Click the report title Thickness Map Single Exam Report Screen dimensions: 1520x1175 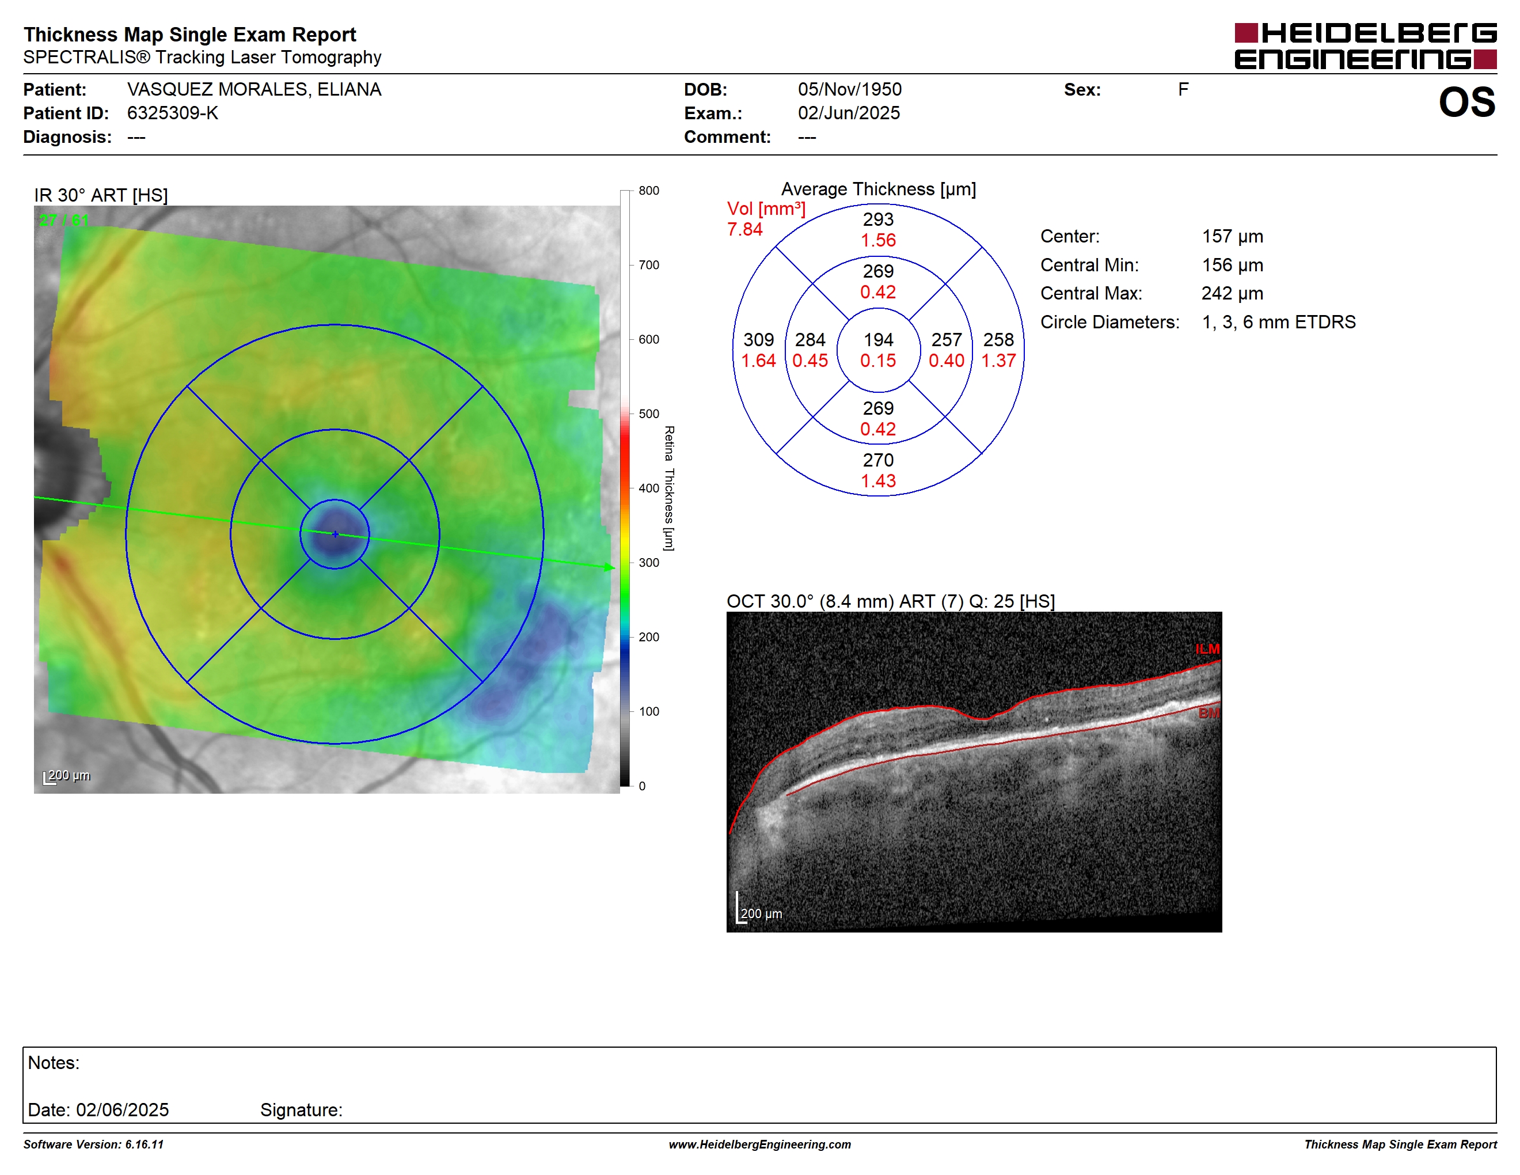coord(190,35)
